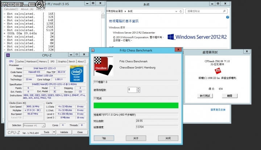Switch to the Mainboard tab in CPU-Z
This screenshot has height=150, width=261.
coord(32,61)
